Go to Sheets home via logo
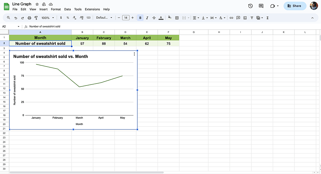 [x=6, y=6]
